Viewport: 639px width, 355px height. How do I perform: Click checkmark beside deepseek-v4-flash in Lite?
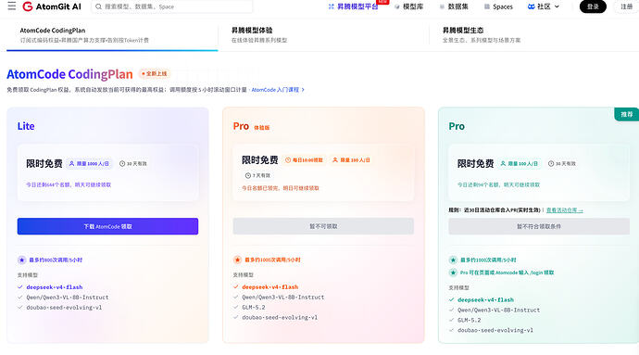pyautogui.click(x=20, y=287)
